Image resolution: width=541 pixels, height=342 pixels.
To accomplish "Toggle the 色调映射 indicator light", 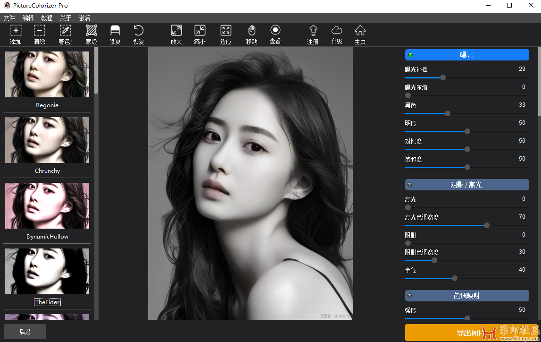I will pyautogui.click(x=410, y=296).
